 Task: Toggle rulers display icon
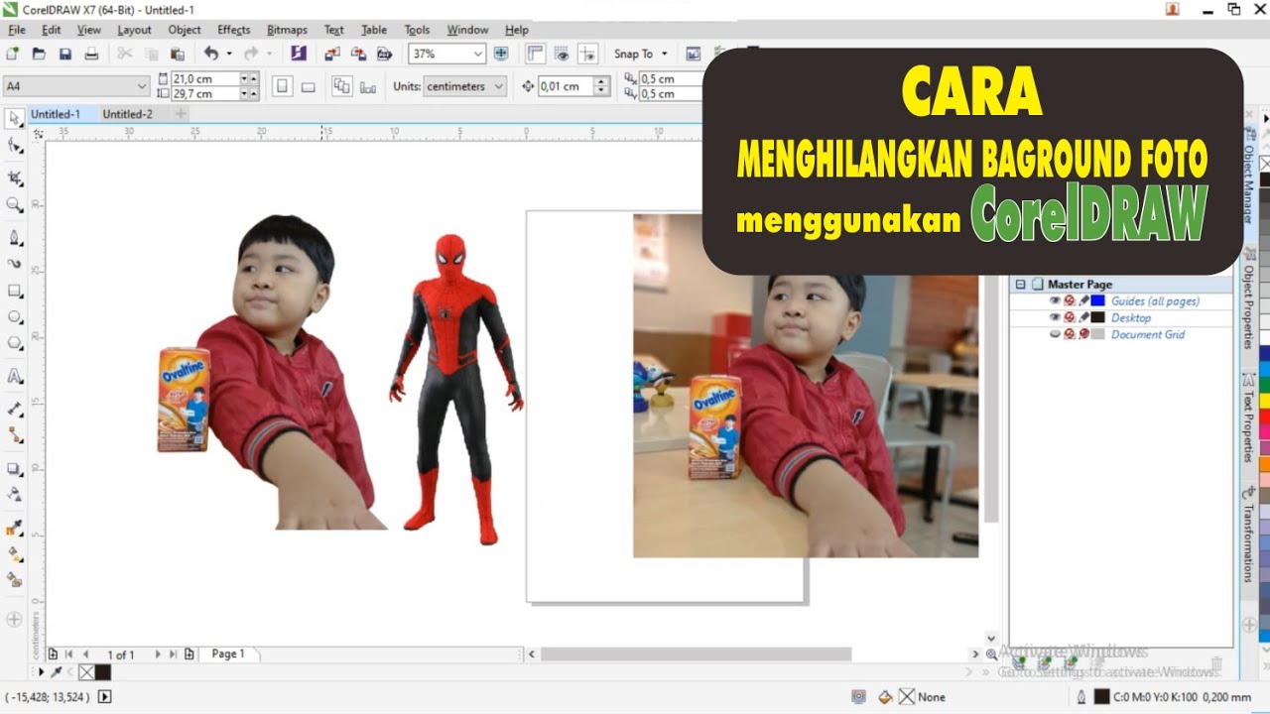pos(536,54)
